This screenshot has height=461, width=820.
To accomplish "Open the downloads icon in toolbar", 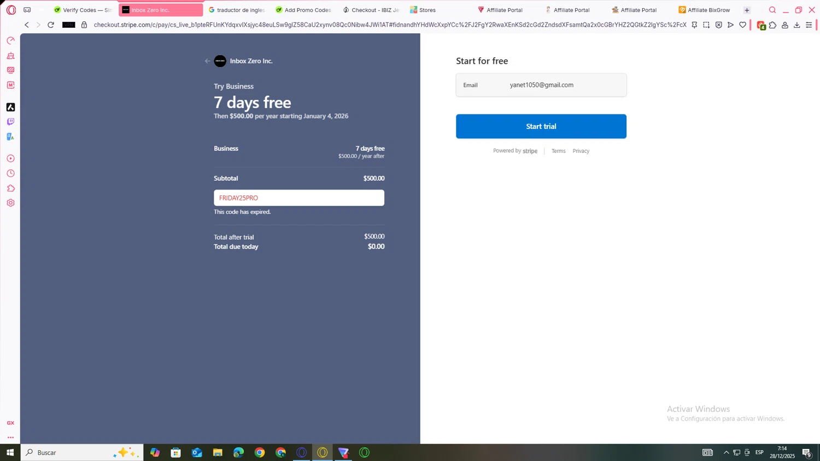I will pyautogui.click(x=797, y=25).
